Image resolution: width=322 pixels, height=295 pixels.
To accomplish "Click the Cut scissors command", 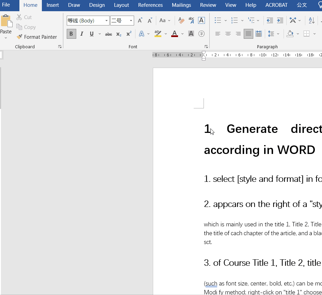I will [x=24, y=17].
